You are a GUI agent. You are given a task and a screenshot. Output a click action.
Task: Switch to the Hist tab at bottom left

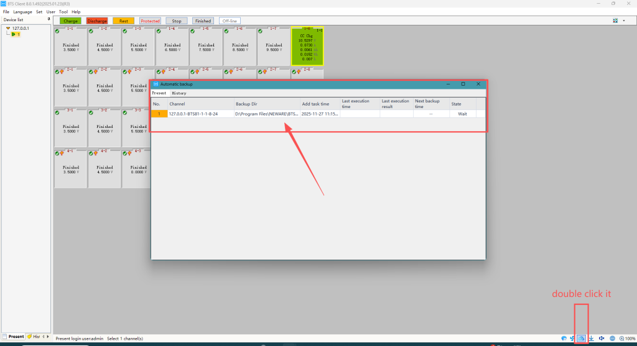34,337
